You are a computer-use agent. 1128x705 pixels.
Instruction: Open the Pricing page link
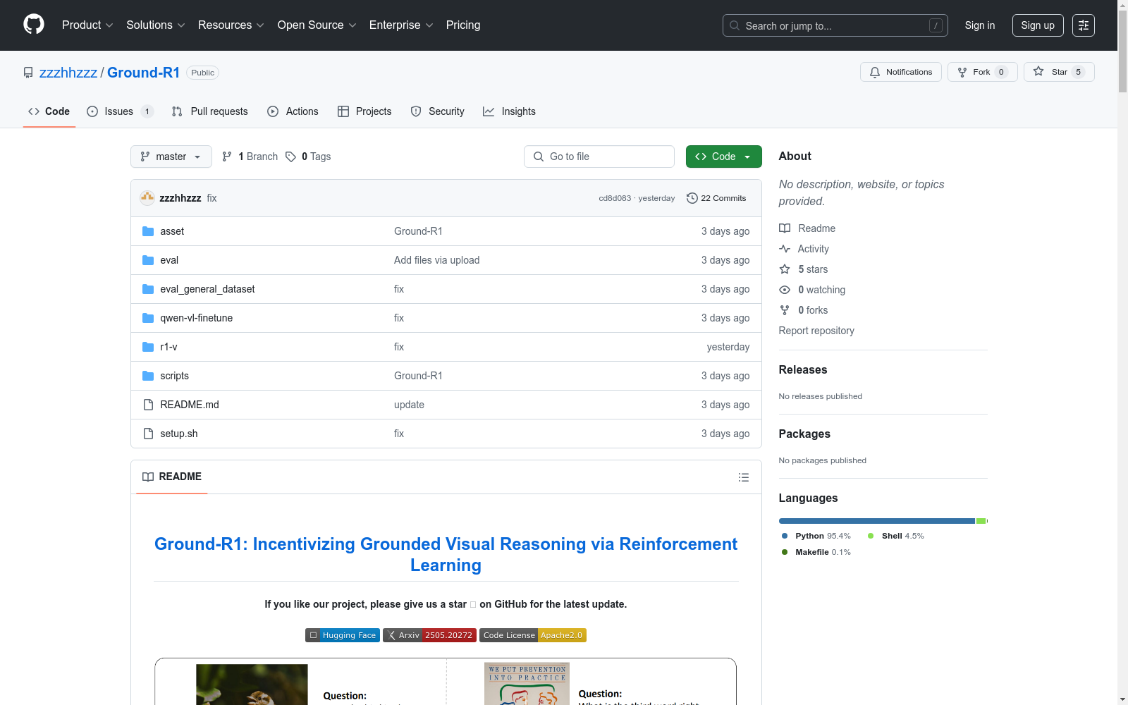[463, 25]
